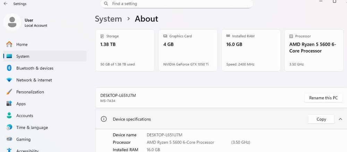
Task: Go to Network & internet settings
Action: coord(45,80)
